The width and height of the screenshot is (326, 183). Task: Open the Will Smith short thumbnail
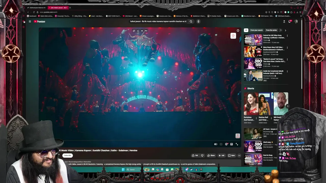pos(281,104)
